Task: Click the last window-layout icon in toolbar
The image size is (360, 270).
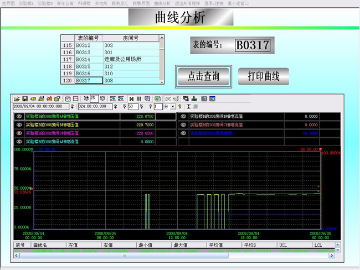Action: click(x=212, y=99)
